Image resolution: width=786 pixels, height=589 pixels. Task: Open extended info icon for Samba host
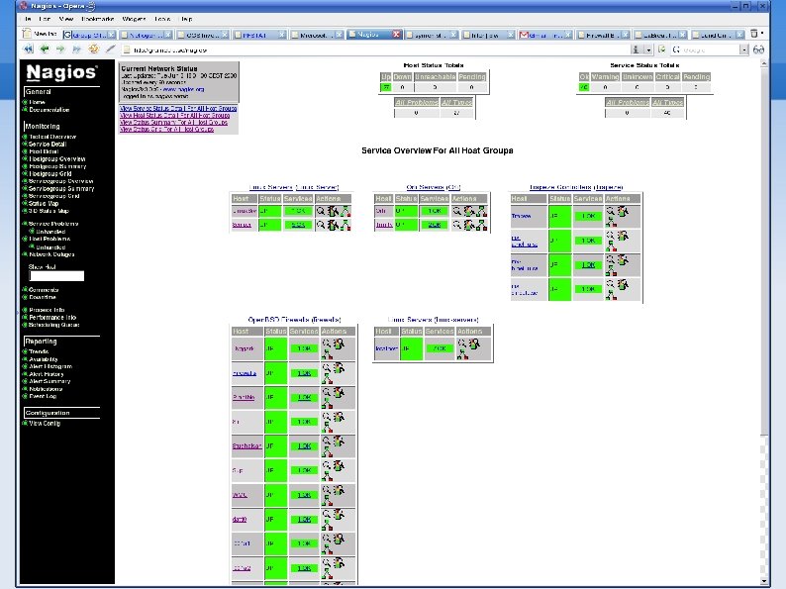pos(333,225)
